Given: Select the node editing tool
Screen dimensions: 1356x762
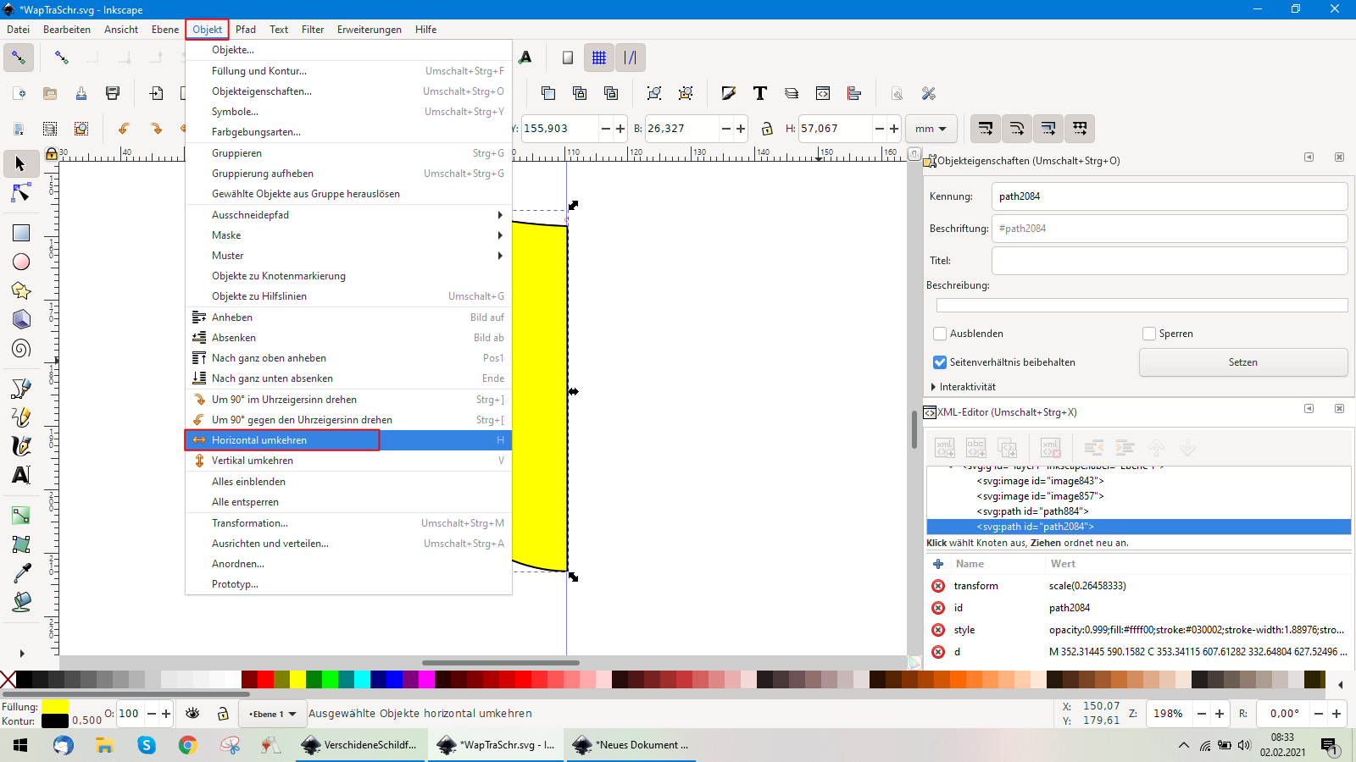Looking at the screenshot, I should (x=20, y=194).
